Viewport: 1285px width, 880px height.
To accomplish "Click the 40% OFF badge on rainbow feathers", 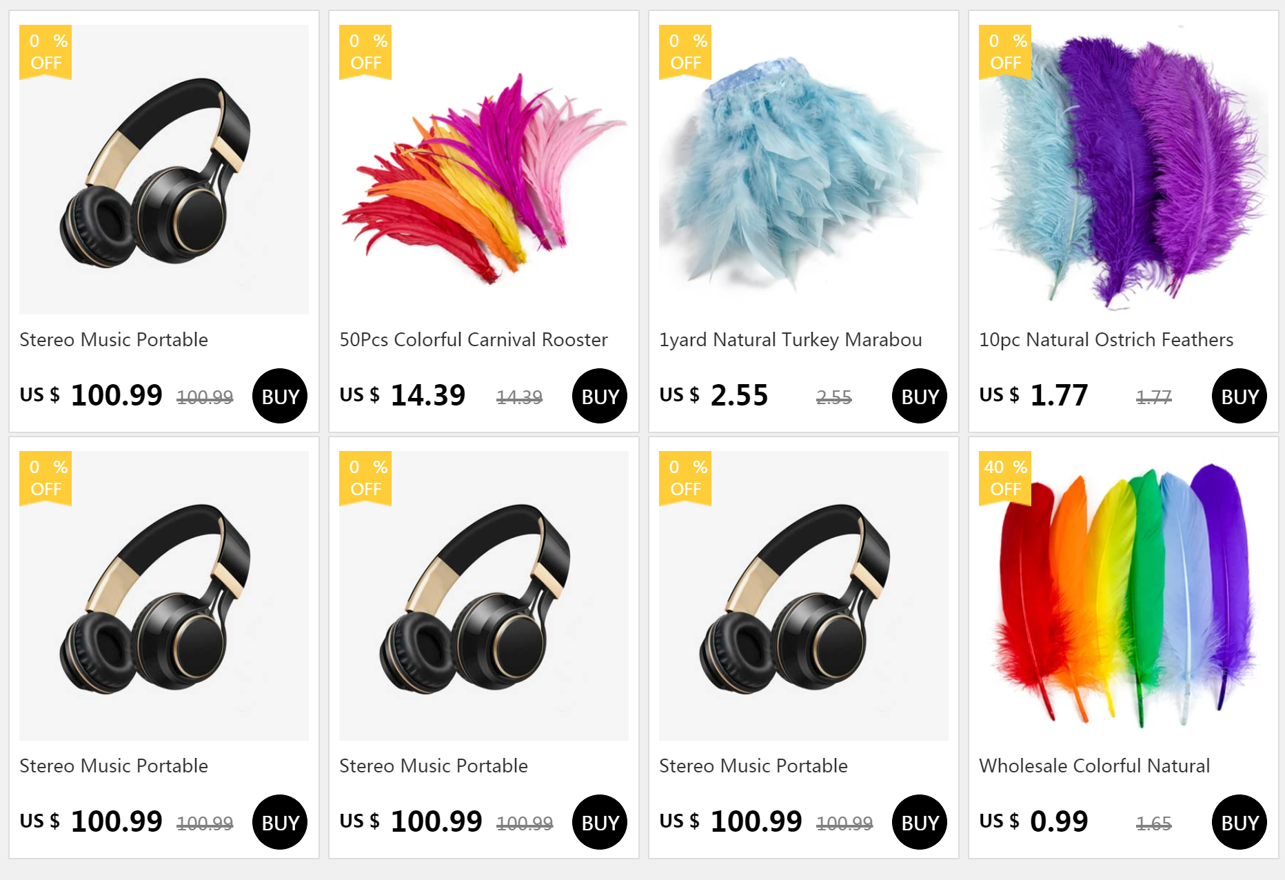I will point(1005,478).
